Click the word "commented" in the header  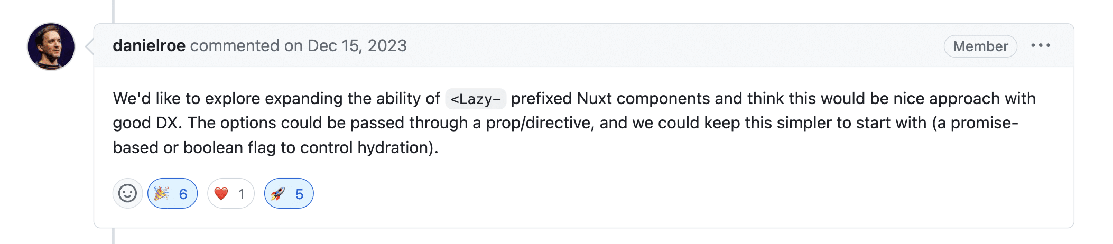coord(234,46)
